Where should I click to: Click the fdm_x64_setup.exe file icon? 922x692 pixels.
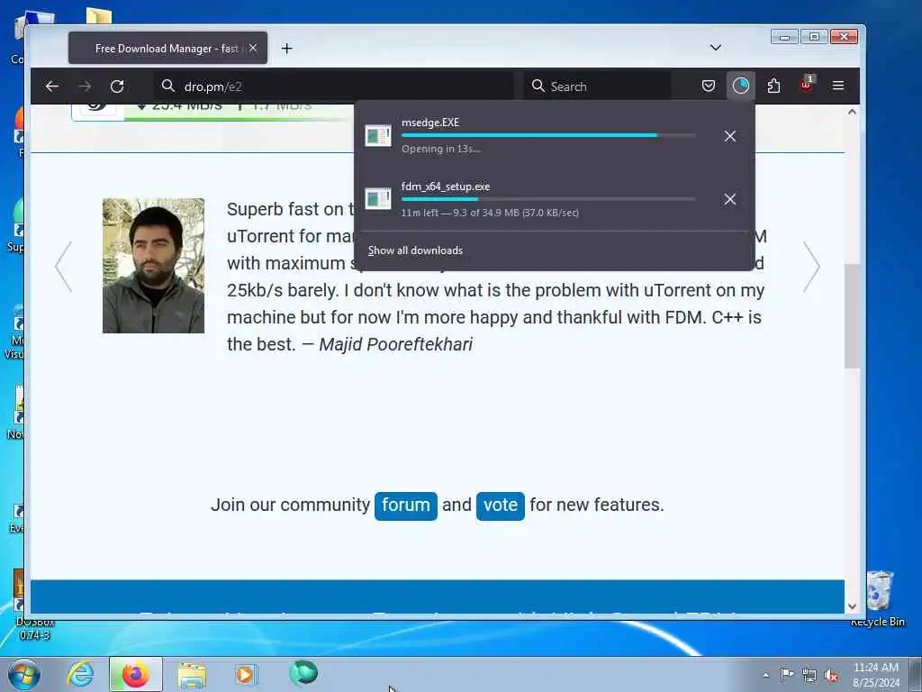pyautogui.click(x=377, y=199)
